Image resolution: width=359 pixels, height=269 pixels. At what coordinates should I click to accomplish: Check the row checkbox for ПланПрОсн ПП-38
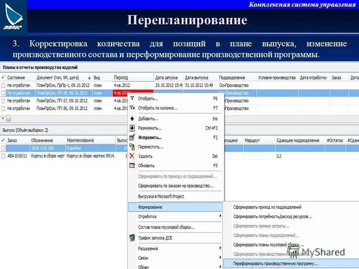[3, 94]
